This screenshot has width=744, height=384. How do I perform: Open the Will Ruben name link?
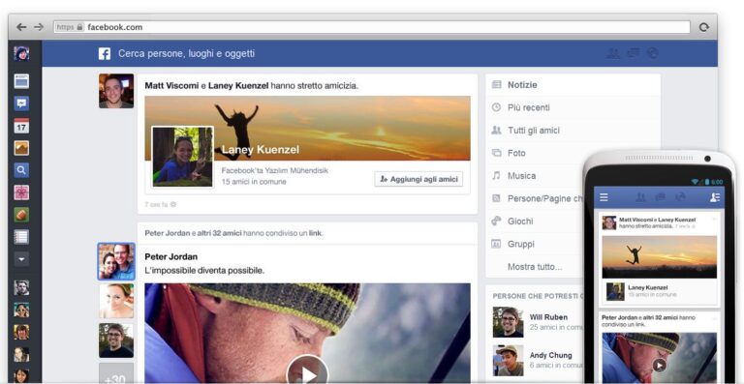point(548,317)
